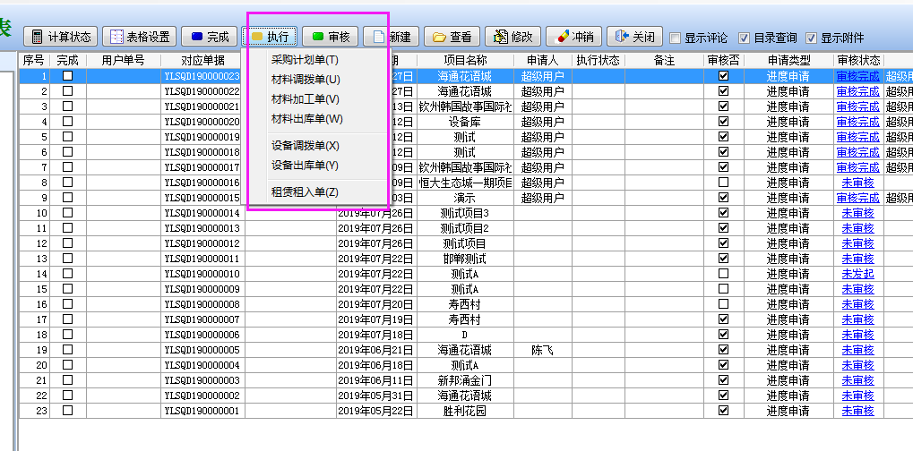913x451 pixels.
Task: Click the 冲销 write-off button
Action: 573,37
